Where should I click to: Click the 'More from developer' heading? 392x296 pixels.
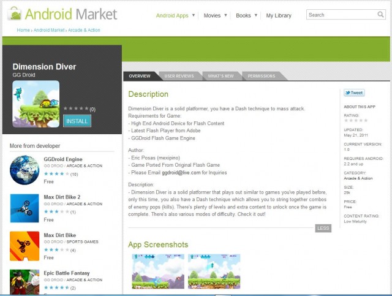pos(35,146)
